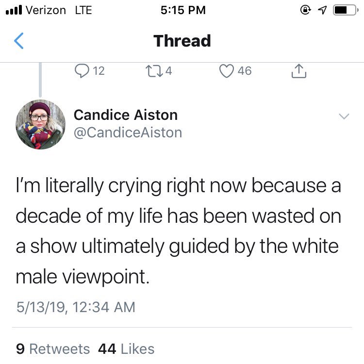This screenshot has height=364, width=364.
Task: Tap the 5/13/19 12:34 AM timestamp
Action: point(76,307)
